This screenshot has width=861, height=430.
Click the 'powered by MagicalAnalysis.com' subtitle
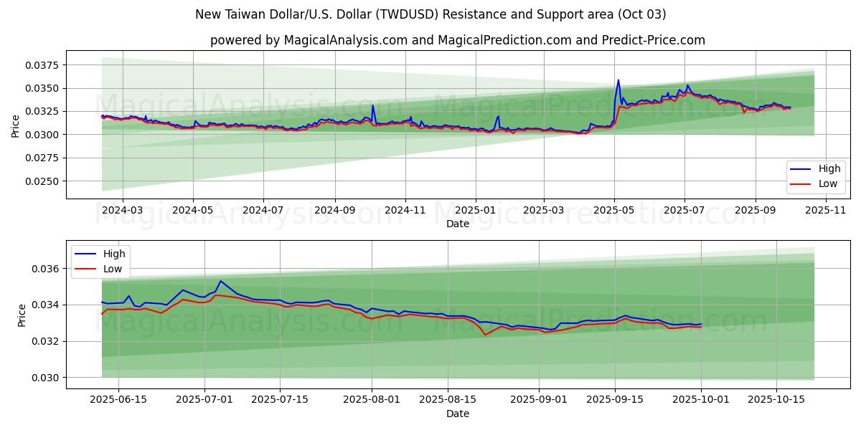[457, 40]
